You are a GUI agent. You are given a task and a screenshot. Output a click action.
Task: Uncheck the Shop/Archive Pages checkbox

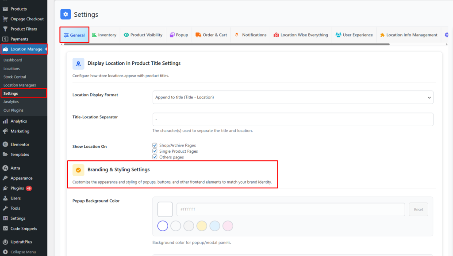pos(155,145)
